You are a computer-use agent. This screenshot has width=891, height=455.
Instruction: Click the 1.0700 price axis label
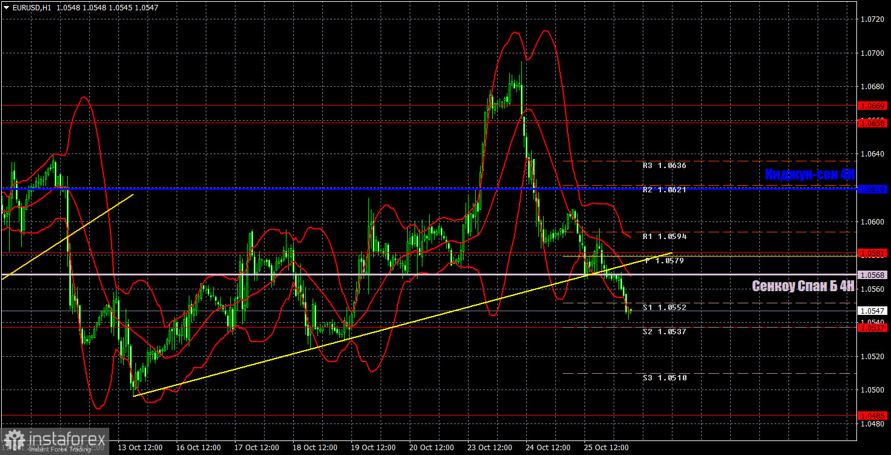873,53
